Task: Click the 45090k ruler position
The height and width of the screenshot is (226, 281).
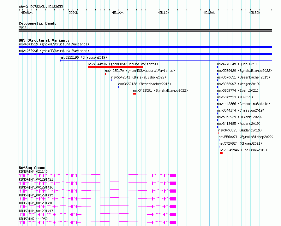Action: 72,13
